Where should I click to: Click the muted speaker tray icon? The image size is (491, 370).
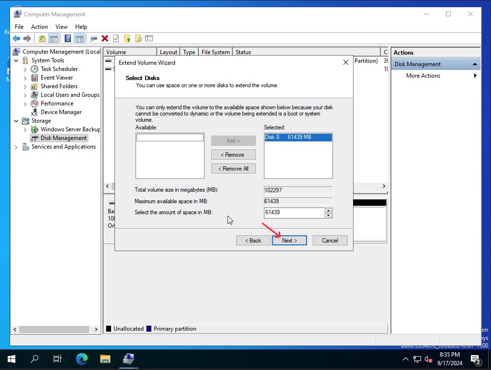coord(429,359)
